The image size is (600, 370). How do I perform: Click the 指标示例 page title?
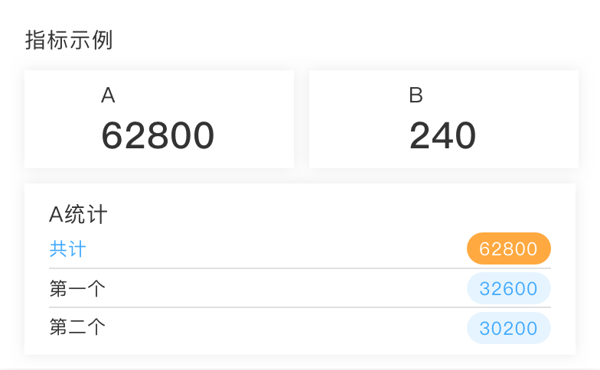click(69, 41)
